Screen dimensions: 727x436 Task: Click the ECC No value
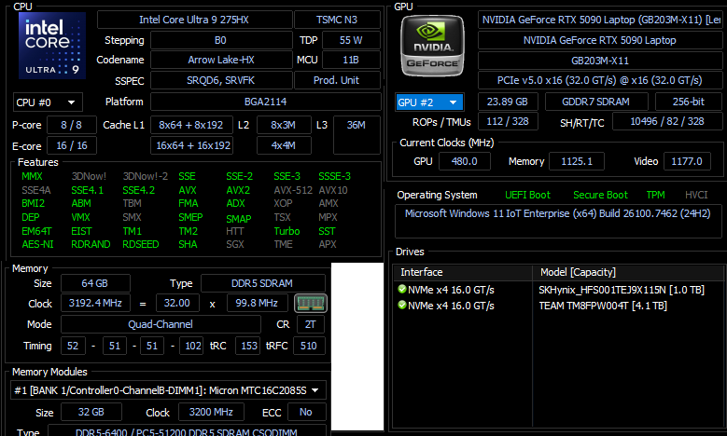[306, 412]
